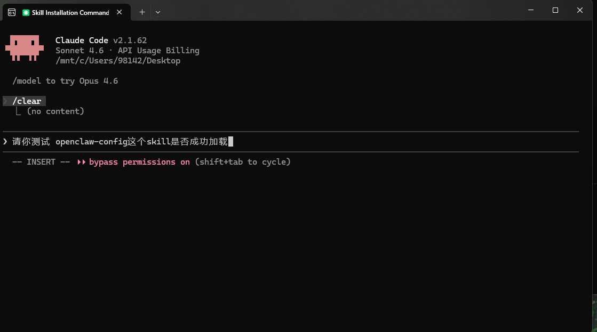Select the highlighted /clear command line

tap(27, 101)
